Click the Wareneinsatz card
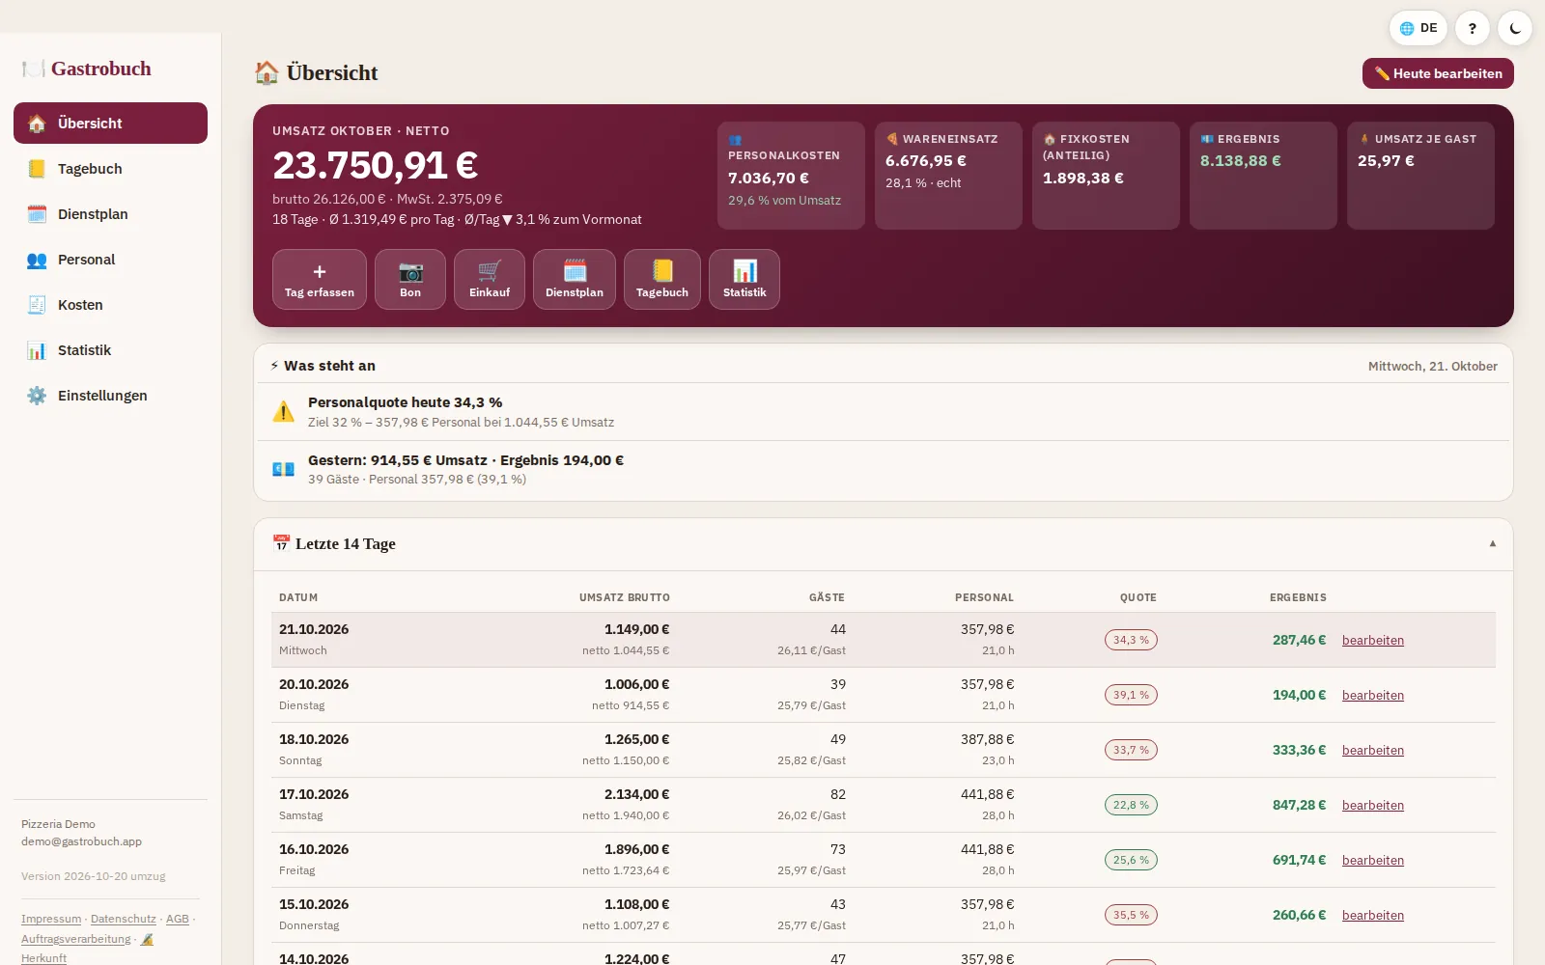Image resolution: width=1545 pixels, height=965 pixels. (x=948, y=176)
